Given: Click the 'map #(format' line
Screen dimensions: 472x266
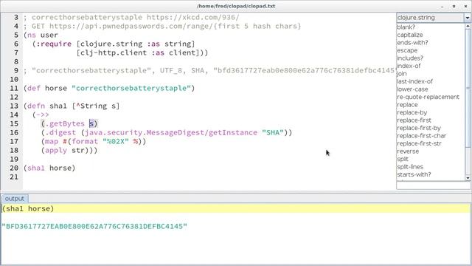Looking at the screenshot, I should click(94, 141).
